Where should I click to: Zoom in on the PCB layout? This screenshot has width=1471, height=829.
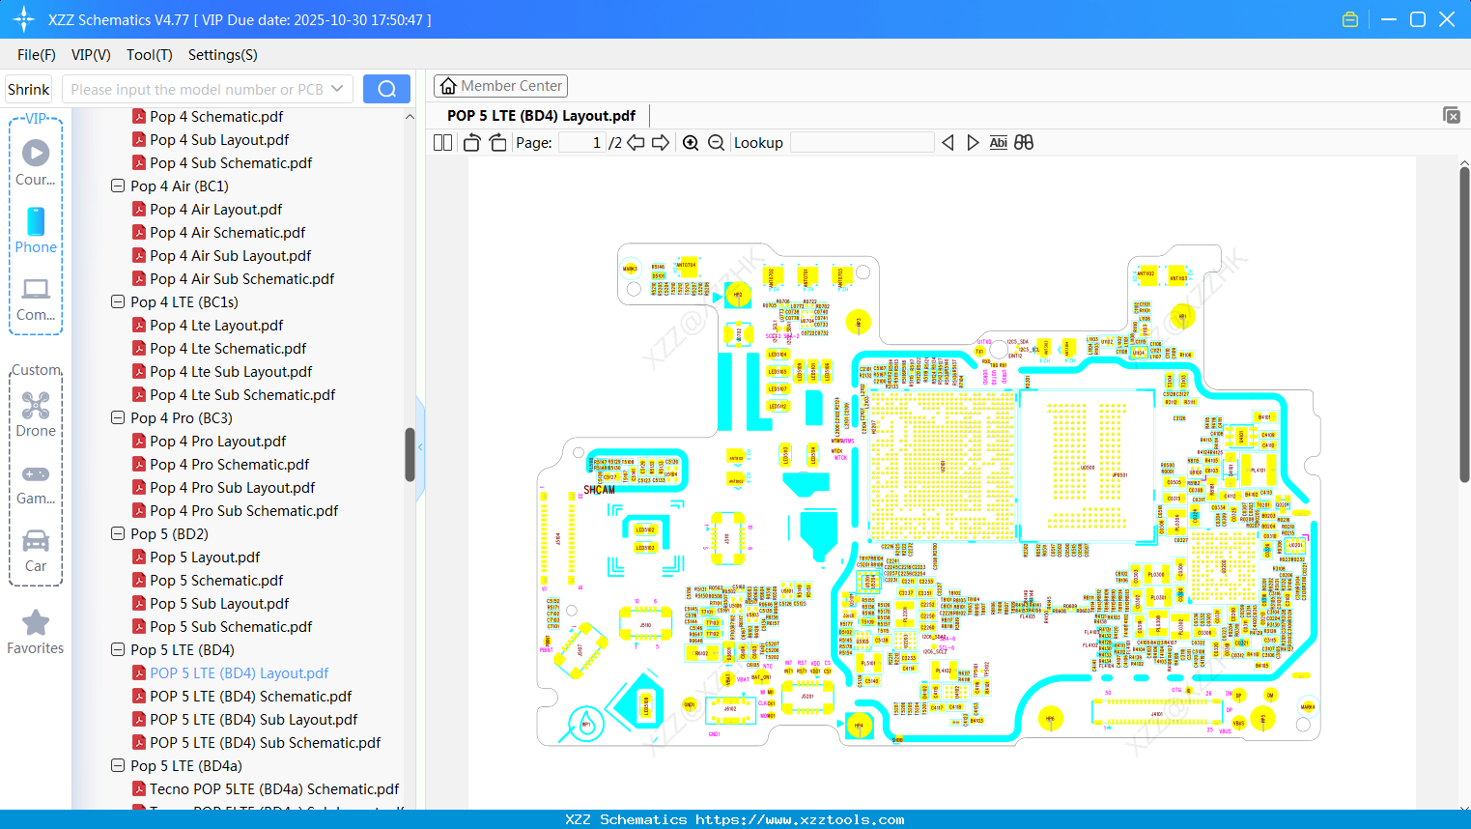(691, 142)
